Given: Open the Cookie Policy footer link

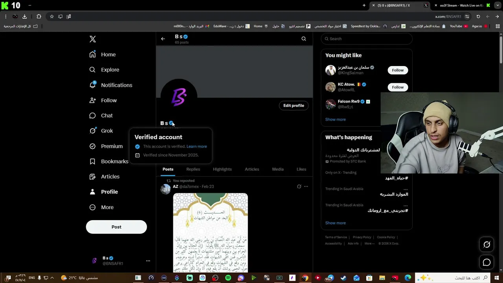Looking at the screenshot, I should click(386, 237).
